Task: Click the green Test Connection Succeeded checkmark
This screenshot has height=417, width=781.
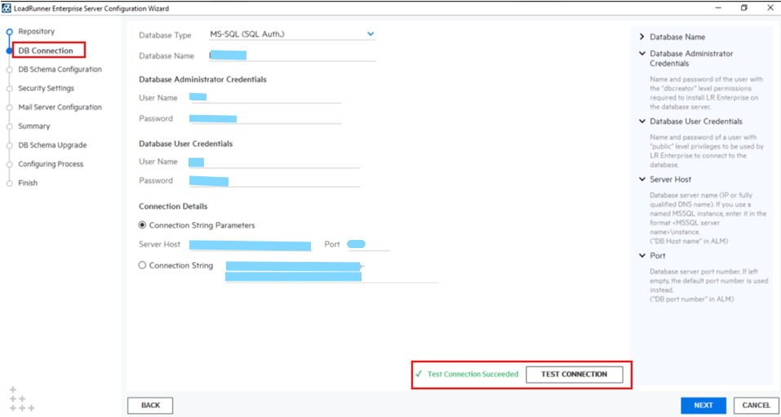Action: tap(419, 374)
